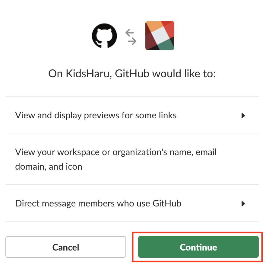Click the workspace name and email domain permission
Screen dimensions: 266x265
pos(116,152)
